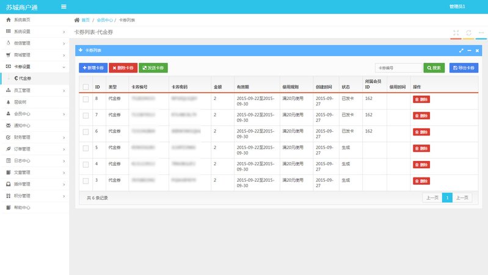
Task: Click the down arrow icon beside 卡券列表 title
Action: coord(81,50)
